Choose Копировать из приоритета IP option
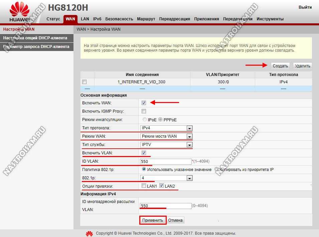This screenshot has height=237, width=319. coord(216,170)
